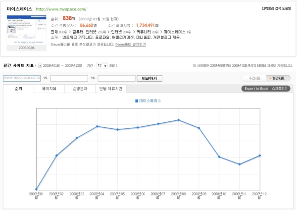Viewport: 297px width, 210px height.
Task: Switch to 월간지표 monthly view
Action: click(x=278, y=78)
